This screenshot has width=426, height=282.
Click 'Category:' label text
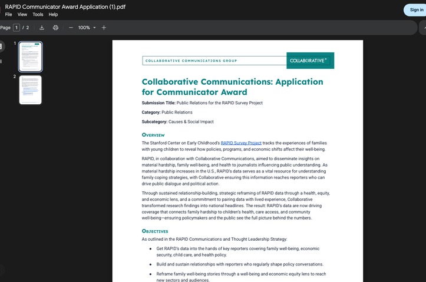point(151,112)
